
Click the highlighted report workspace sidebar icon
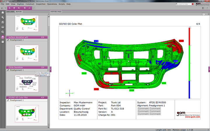pos(3,37)
